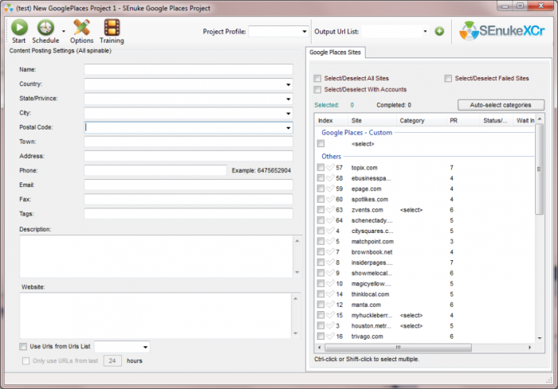Image resolution: width=558 pixels, height=389 pixels.
Task: Click the SEnukeXCr logo
Action: [501, 30]
